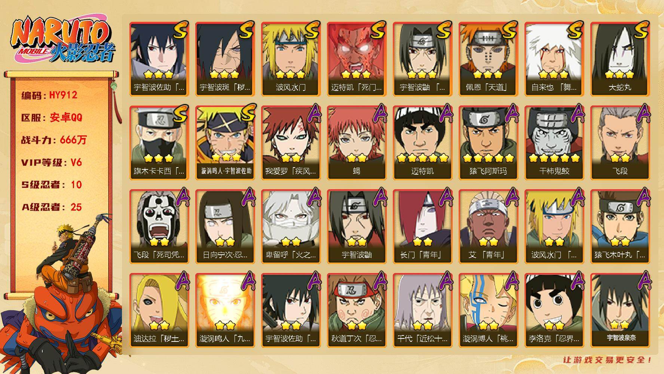
Task: Select the 波风水门 S-rank ninja card
Action: tap(291, 59)
